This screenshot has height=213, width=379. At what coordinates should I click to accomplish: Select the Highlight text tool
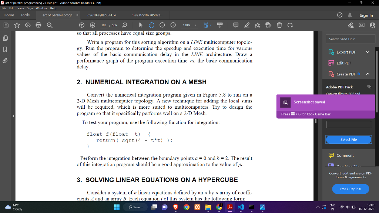click(247, 25)
